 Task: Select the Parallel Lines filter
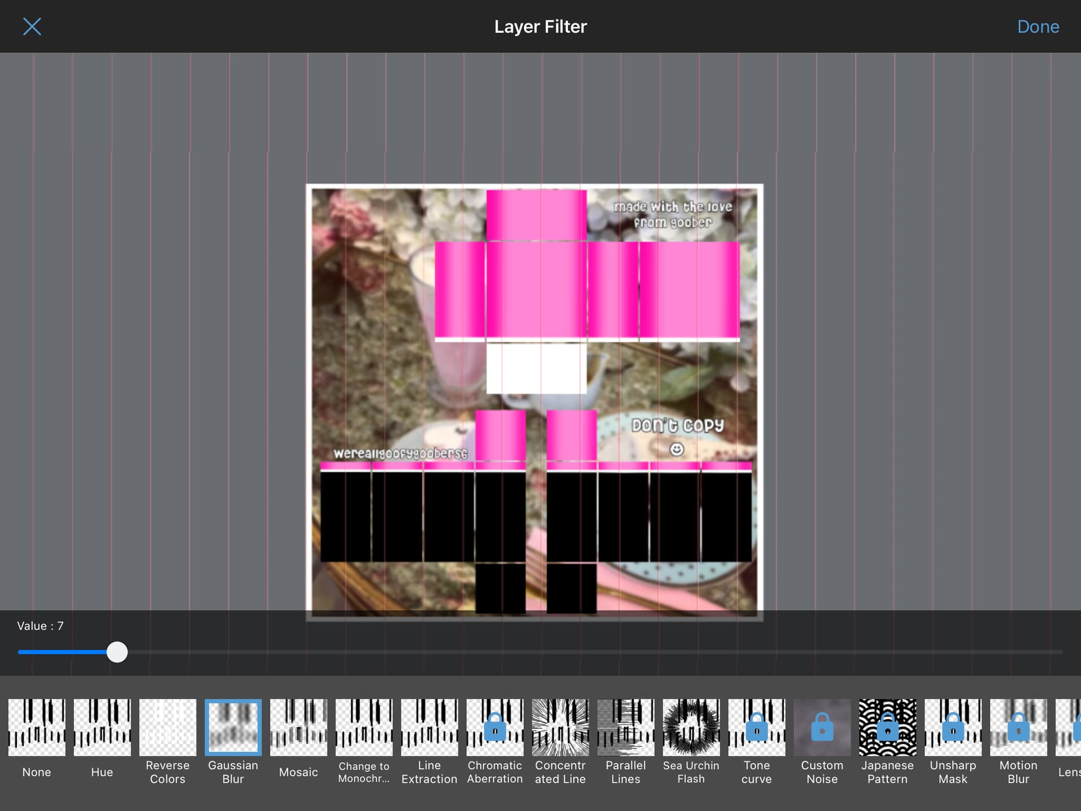[626, 727]
